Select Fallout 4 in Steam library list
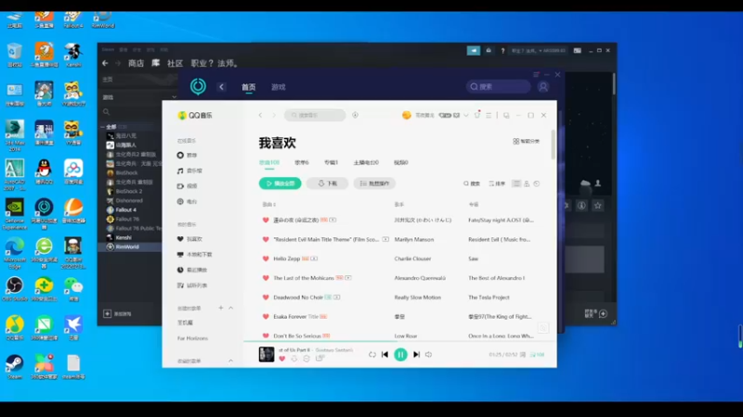This screenshot has height=417, width=743. coord(126,209)
